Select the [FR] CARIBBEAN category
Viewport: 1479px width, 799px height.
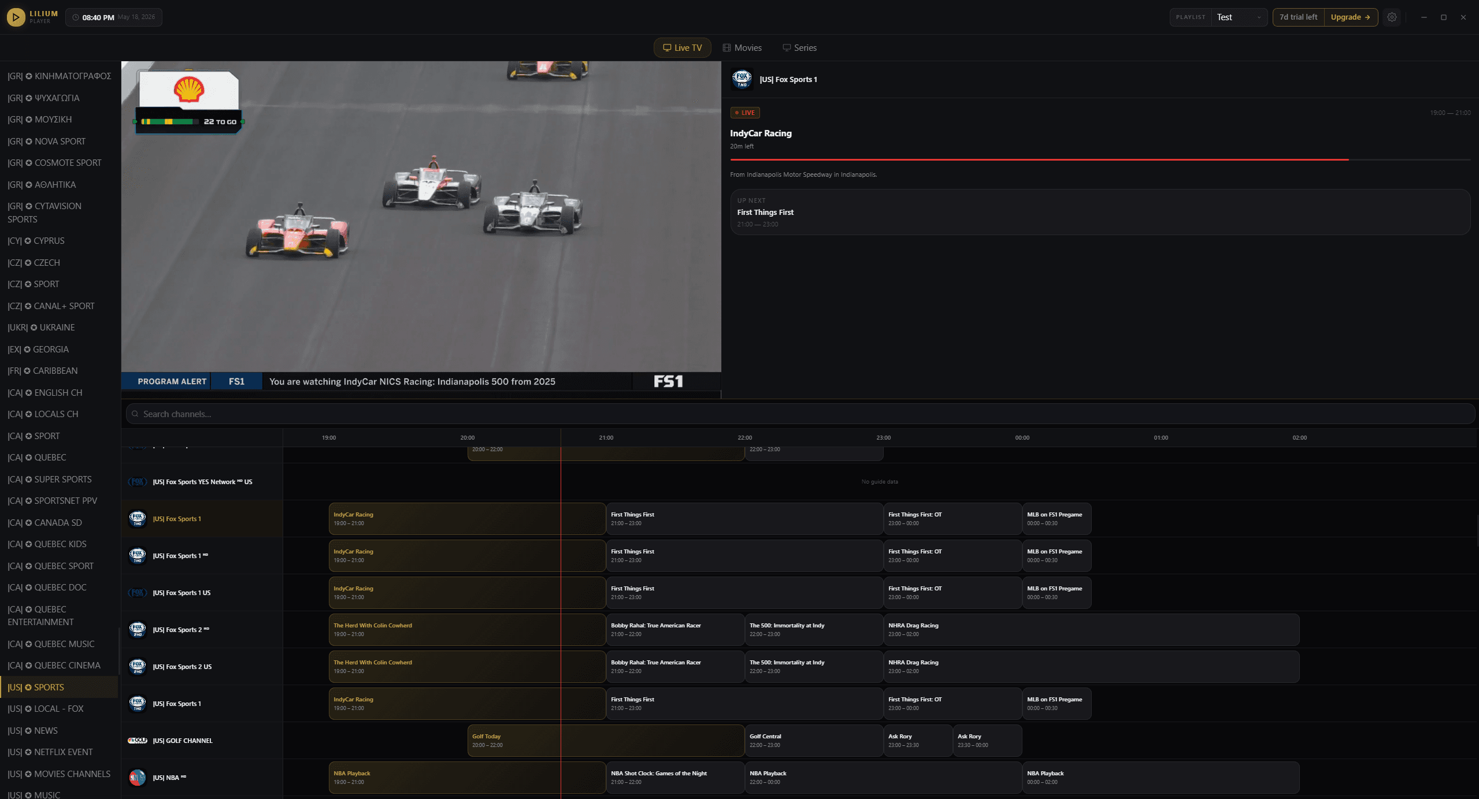[59, 371]
